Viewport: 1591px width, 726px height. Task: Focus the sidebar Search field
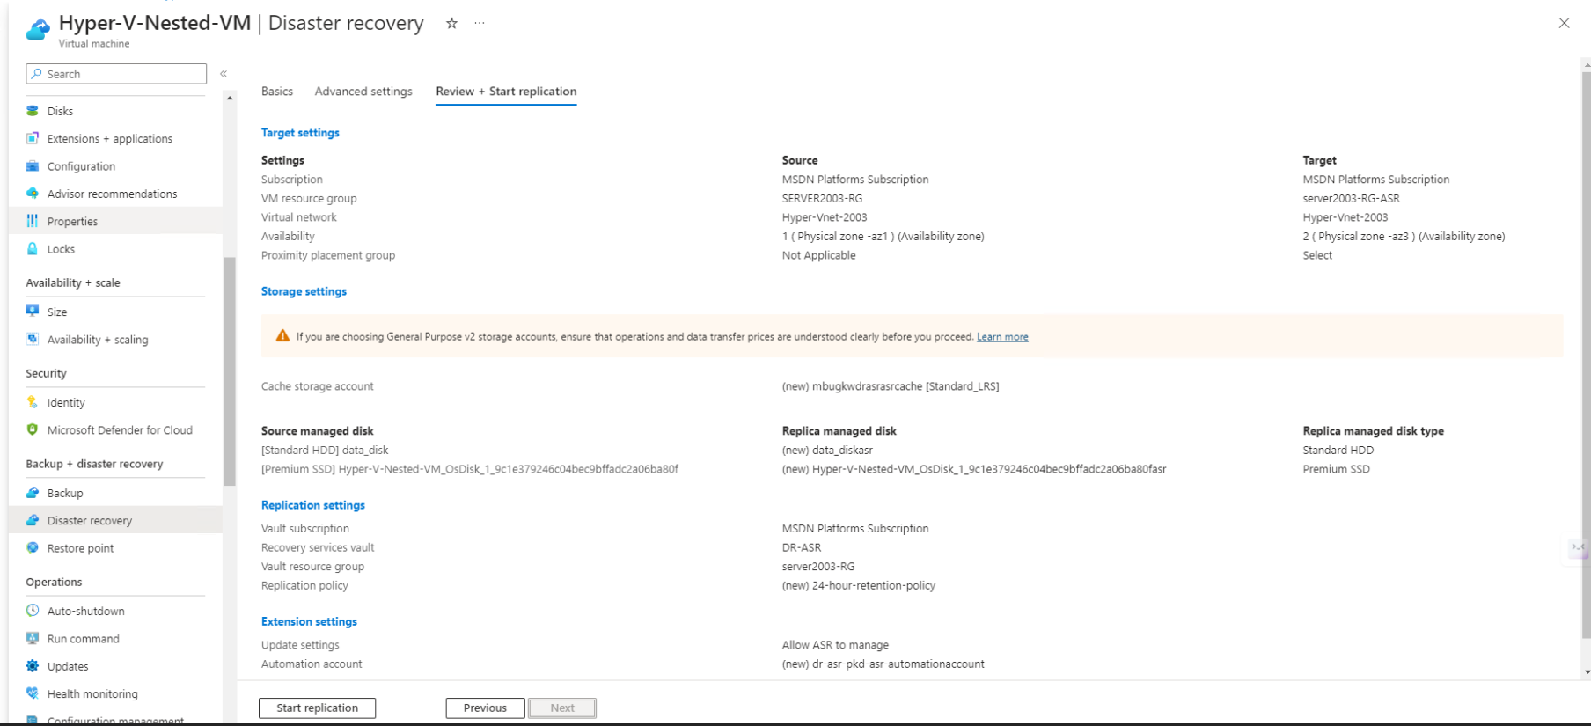click(116, 74)
